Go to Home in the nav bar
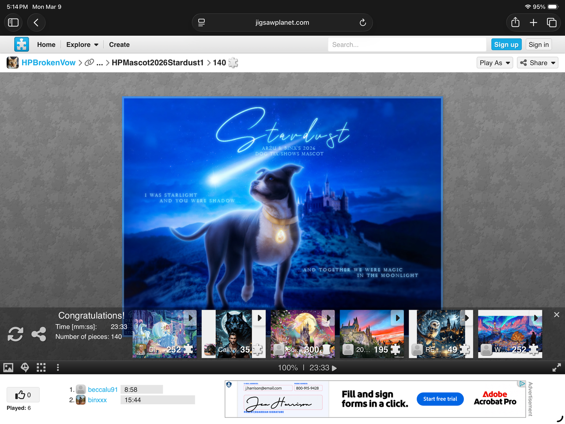 (x=46, y=45)
